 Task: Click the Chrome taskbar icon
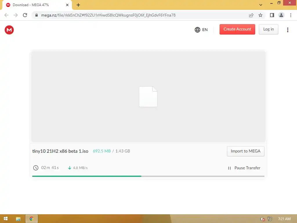click(x=31, y=219)
